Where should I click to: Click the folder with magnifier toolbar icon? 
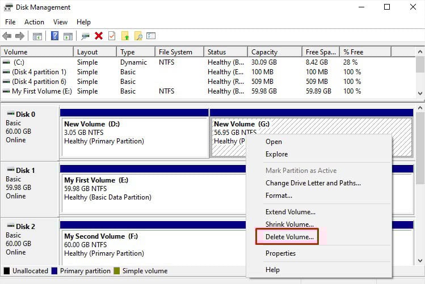[x=138, y=36]
